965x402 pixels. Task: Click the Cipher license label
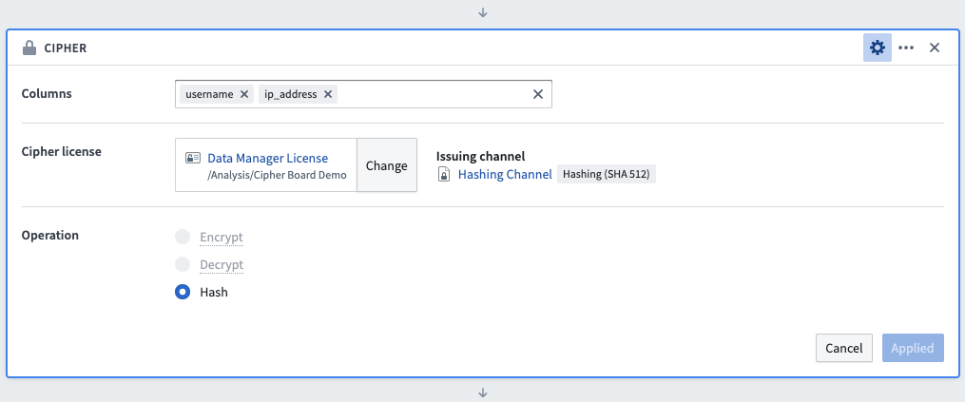click(x=62, y=151)
